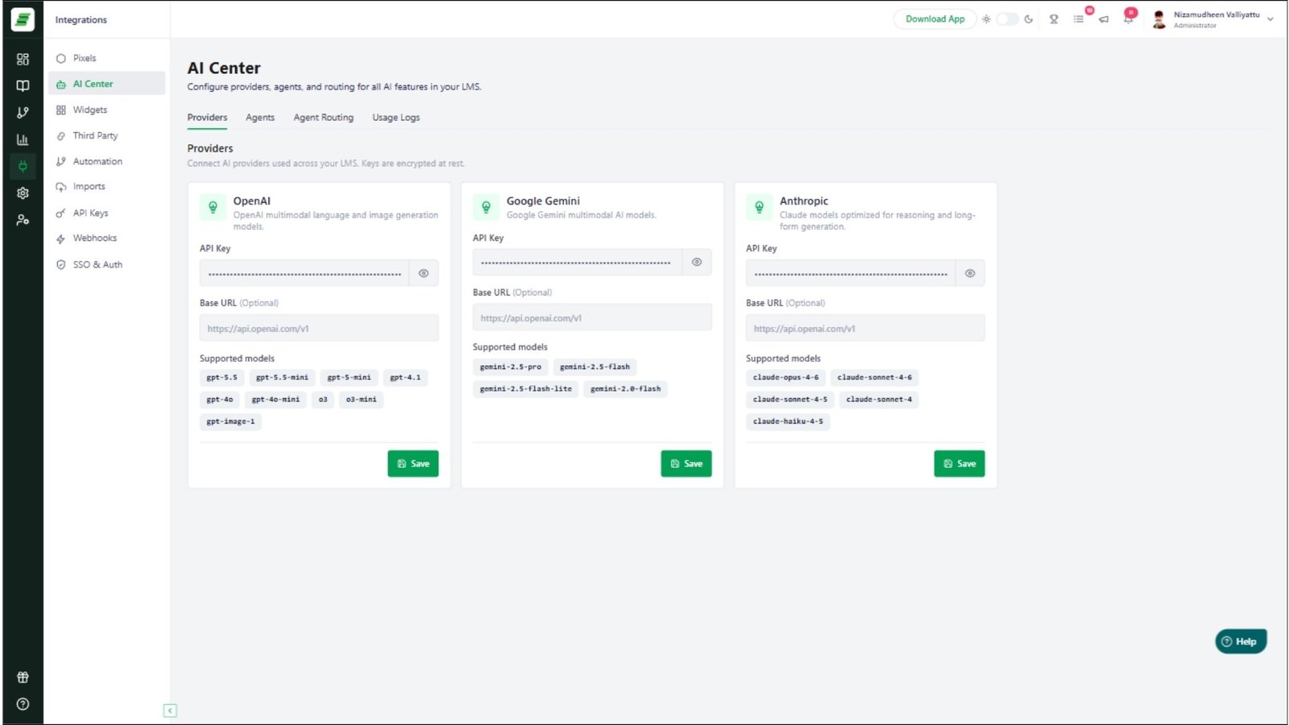Select the Providers tab
Viewport: 1289px width, 725px height.
coord(207,118)
